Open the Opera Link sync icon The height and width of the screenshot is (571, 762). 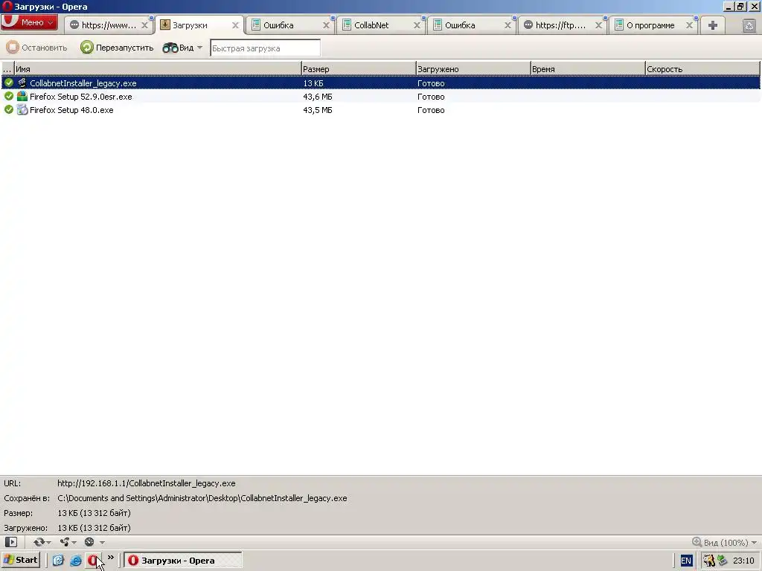pyautogui.click(x=39, y=542)
